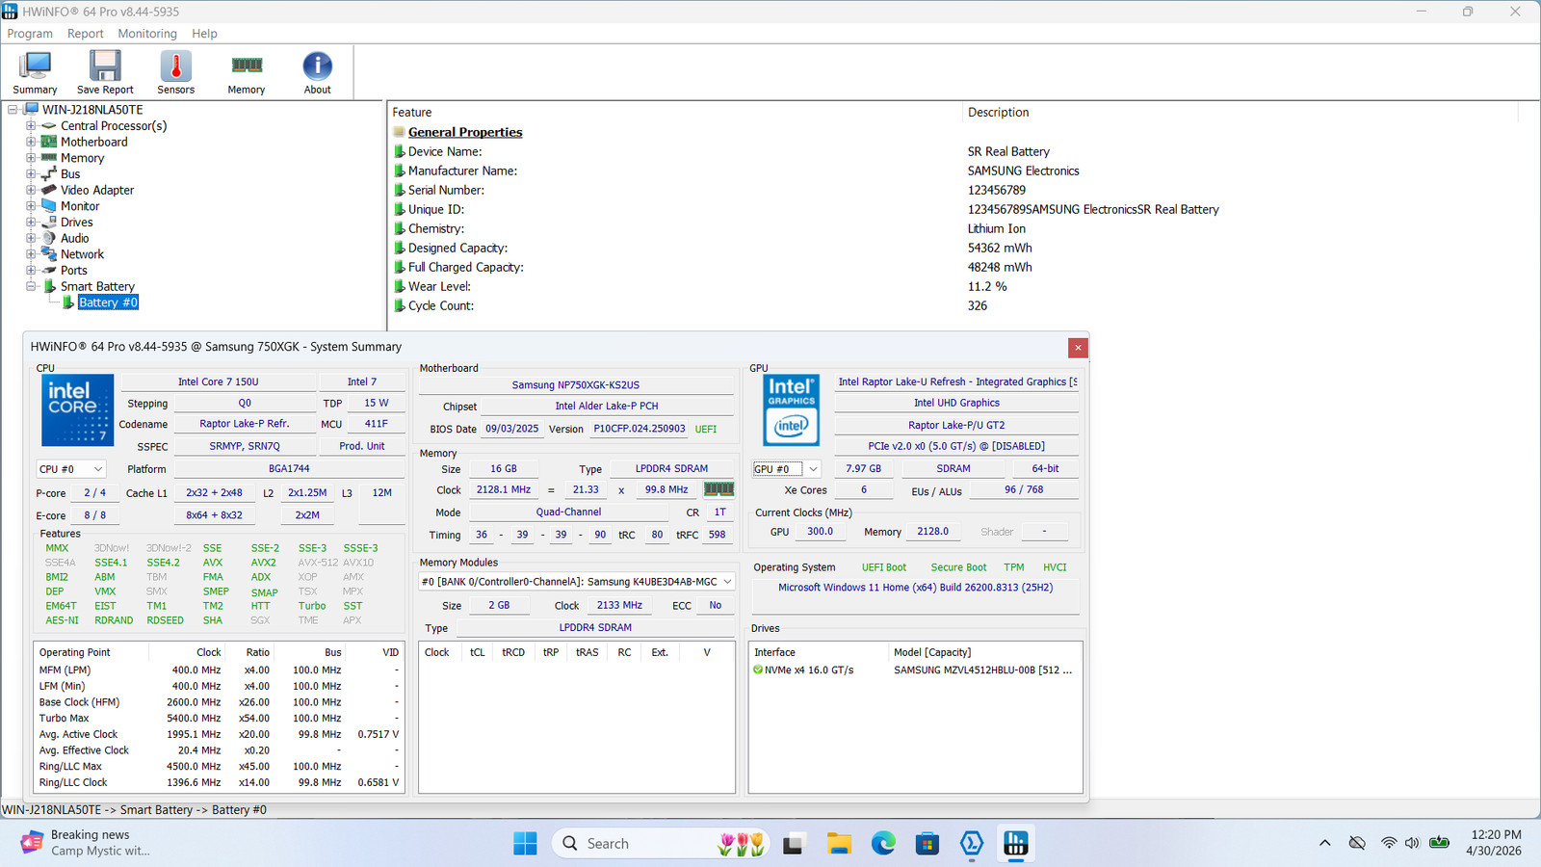Open Microsoft Store from the taskbar
This screenshot has height=867, width=1541.
pos(927,844)
